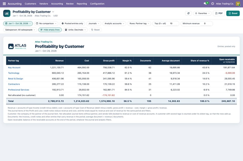Open the Analytic accounts dropdown

pyautogui.click(x=114, y=23)
